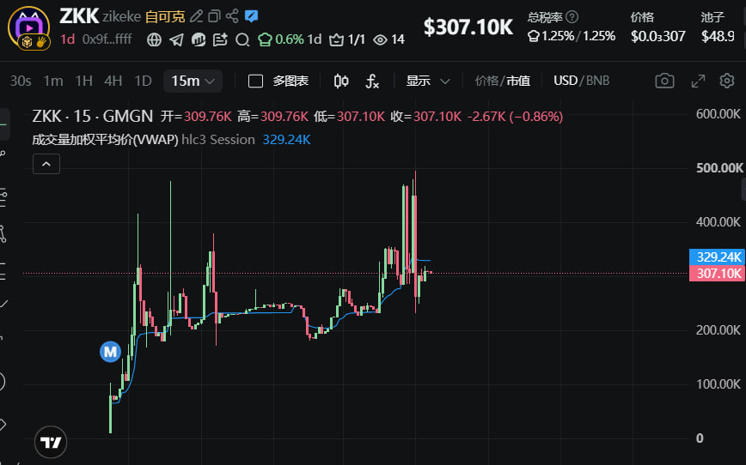This screenshot has width=746, height=465.
Task: Switch chart to 市值 market cap mode
Action: coord(518,82)
